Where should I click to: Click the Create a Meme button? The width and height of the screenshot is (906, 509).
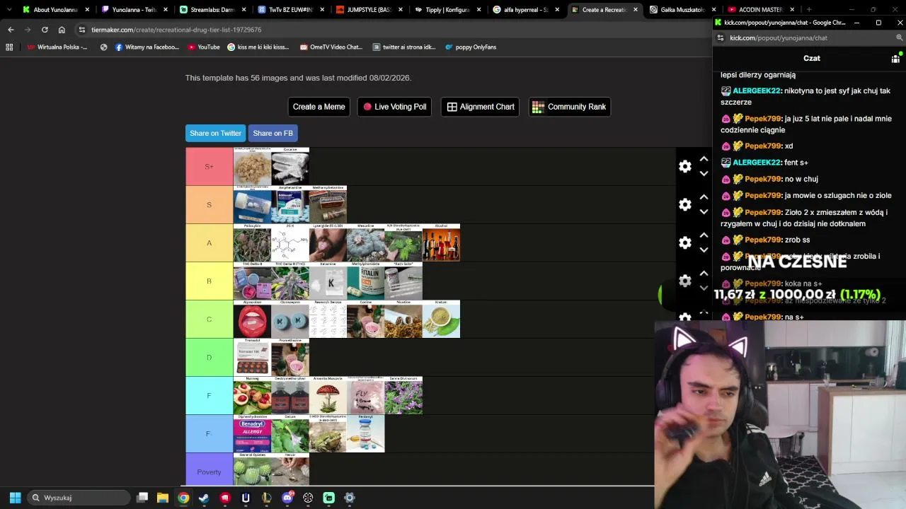coord(319,107)
